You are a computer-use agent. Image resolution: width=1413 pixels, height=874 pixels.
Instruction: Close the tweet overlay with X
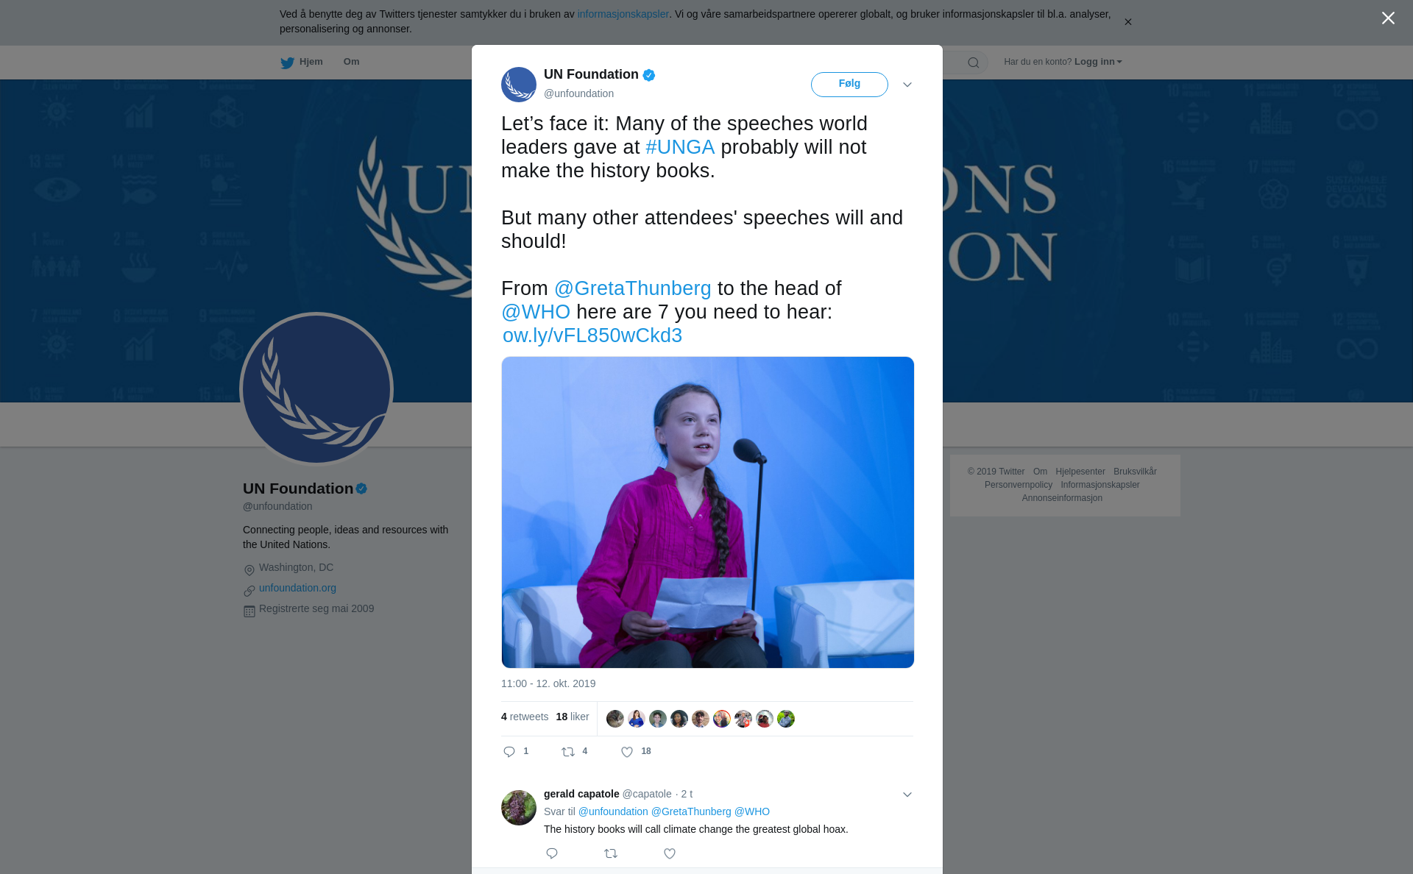point(1388,18)
